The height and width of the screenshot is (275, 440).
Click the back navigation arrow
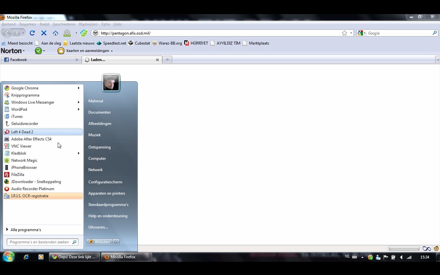coord(7,33)
